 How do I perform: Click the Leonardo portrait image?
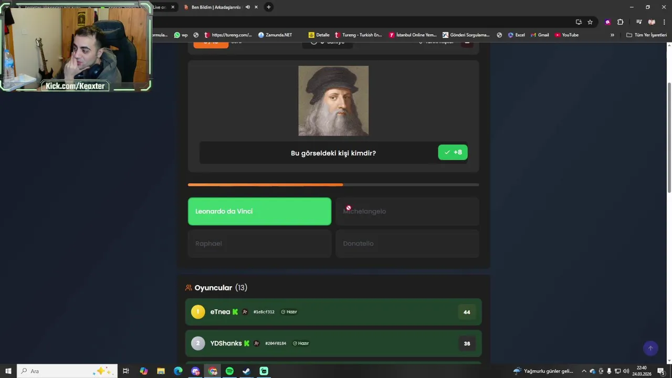click(x=333, y=101)
